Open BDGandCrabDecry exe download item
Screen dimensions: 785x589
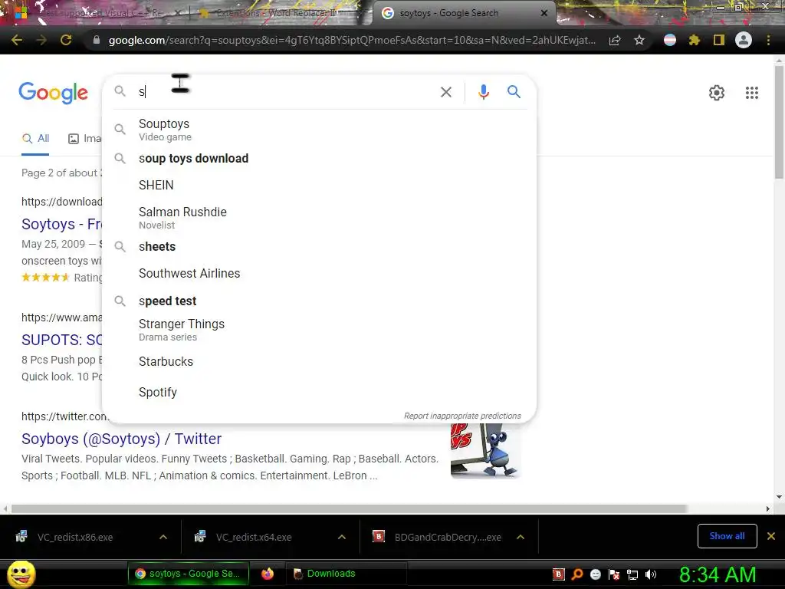[448, 538]
